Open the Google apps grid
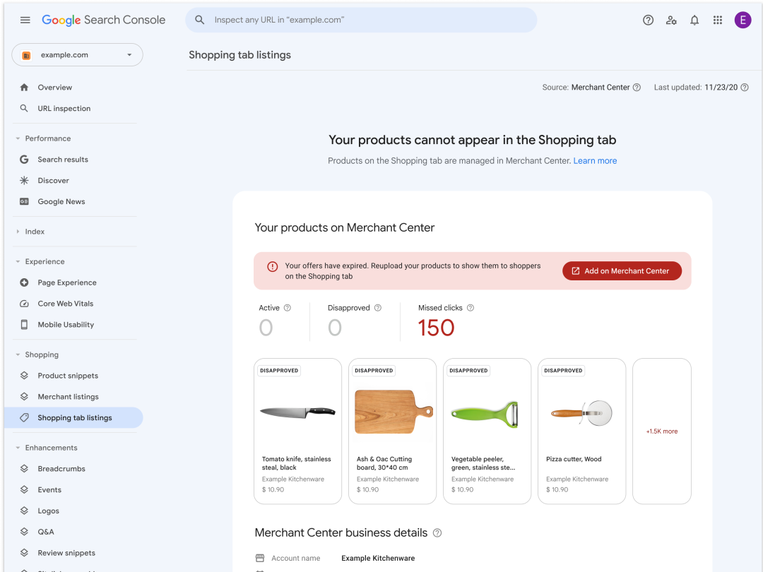 click(718, 20)
